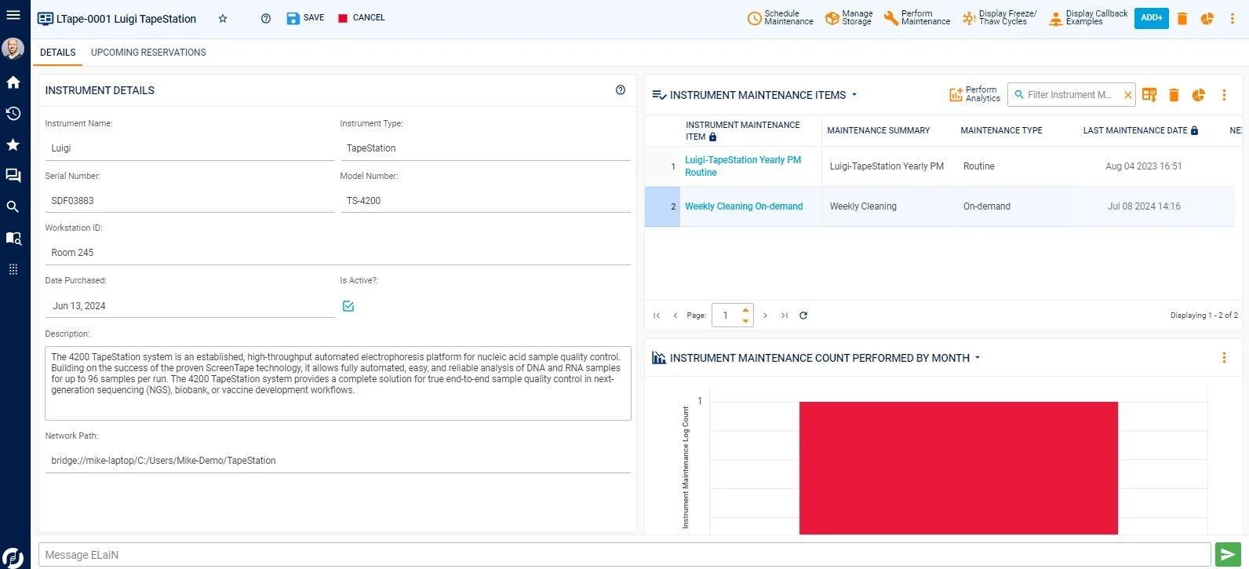This screenshot has height=569, width=1249.
Task: Click the ELaiN logo icon at bottom left
Action: [x=13, y=556]
